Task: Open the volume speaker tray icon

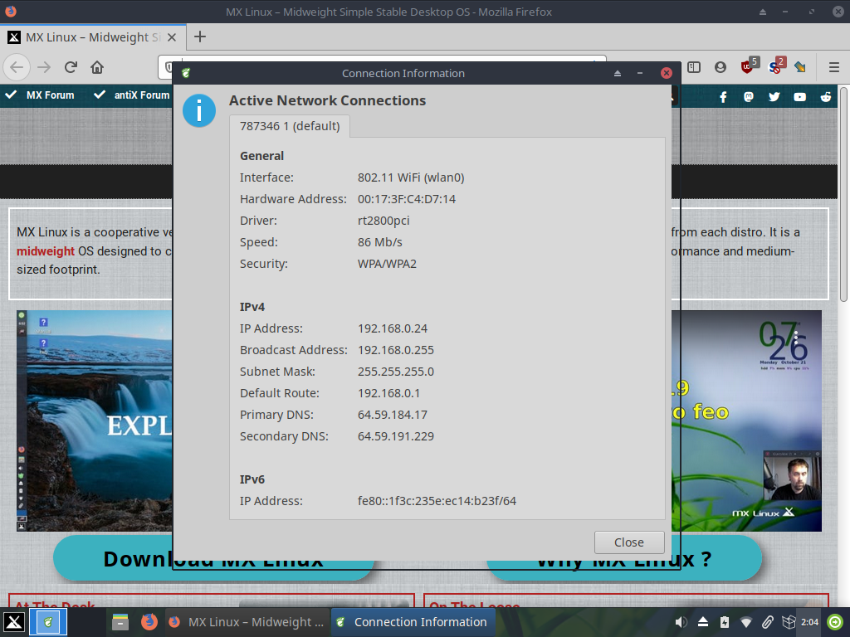Action: click(681, 622)
